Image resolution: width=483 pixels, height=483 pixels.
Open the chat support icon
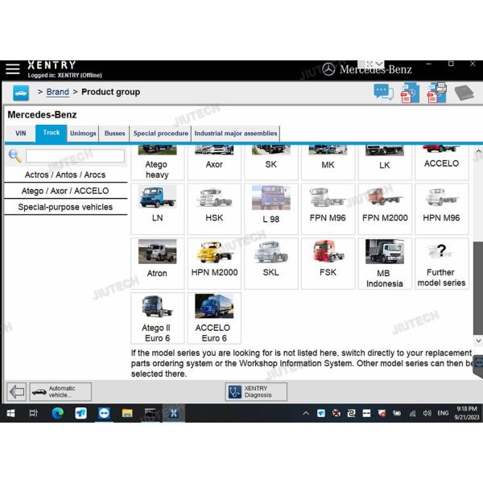coord(384,93)
